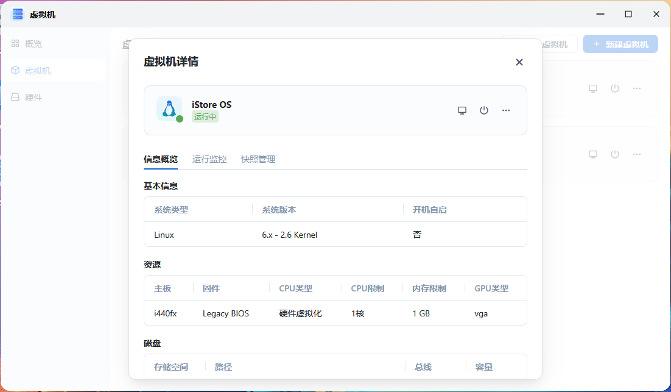Click the 否 value under 开机自启
This screenshot has height=392, width=671.
click(x=417, y=235)
